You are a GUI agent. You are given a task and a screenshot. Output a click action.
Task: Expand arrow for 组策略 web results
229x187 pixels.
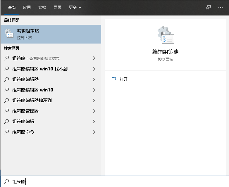[x=94, y=58]
